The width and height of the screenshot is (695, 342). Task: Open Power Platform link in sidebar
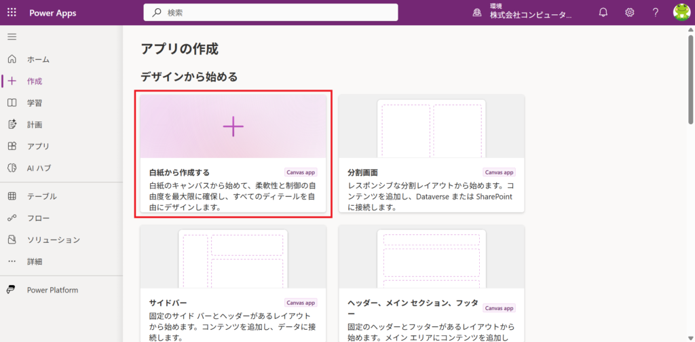(52, 290)
